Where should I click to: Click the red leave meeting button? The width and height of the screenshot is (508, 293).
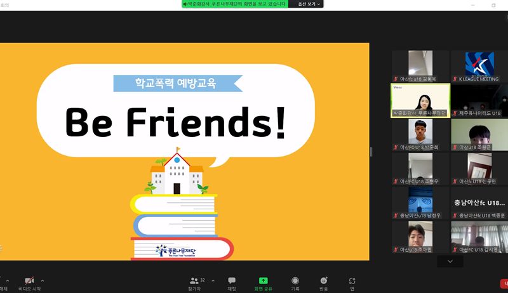point(504,283)
